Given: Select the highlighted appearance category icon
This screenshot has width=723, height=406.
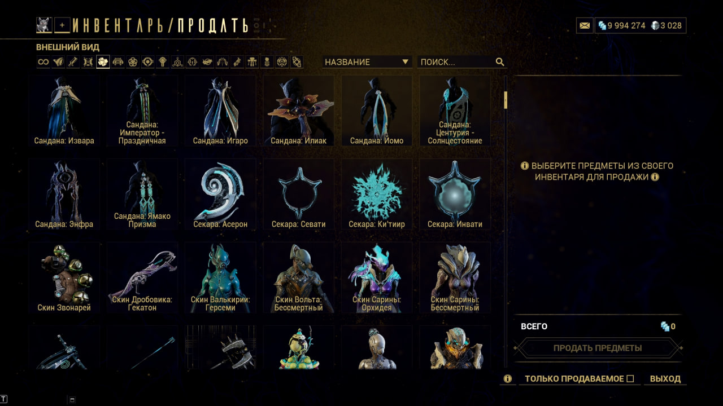Looking at the screenshot, I should (x=103, y=62).
